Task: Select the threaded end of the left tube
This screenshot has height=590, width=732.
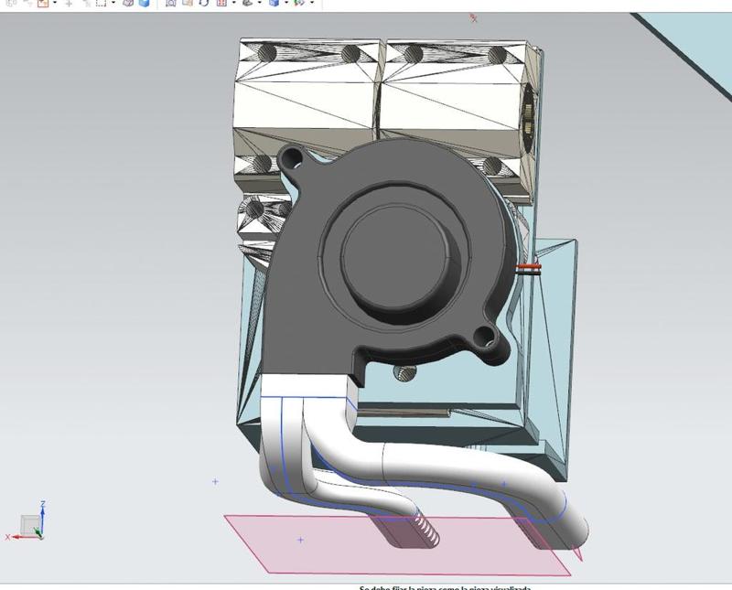Action: tap(426, 528)
